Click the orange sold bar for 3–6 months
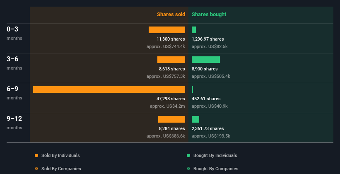Image resolution: width=340 pixels, height=174 pixels. pyautogui.click(x=171, y=60)
